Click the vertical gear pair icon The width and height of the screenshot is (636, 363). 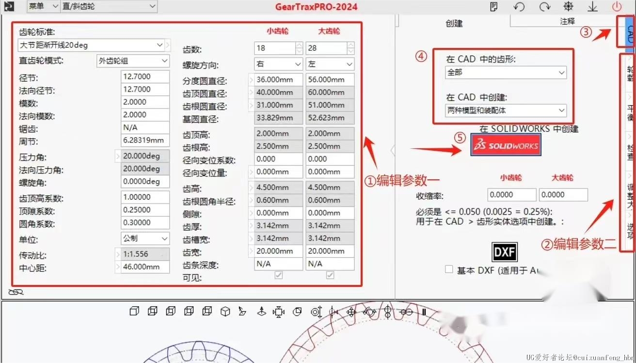pyautogui.click(x=387, y=312)
